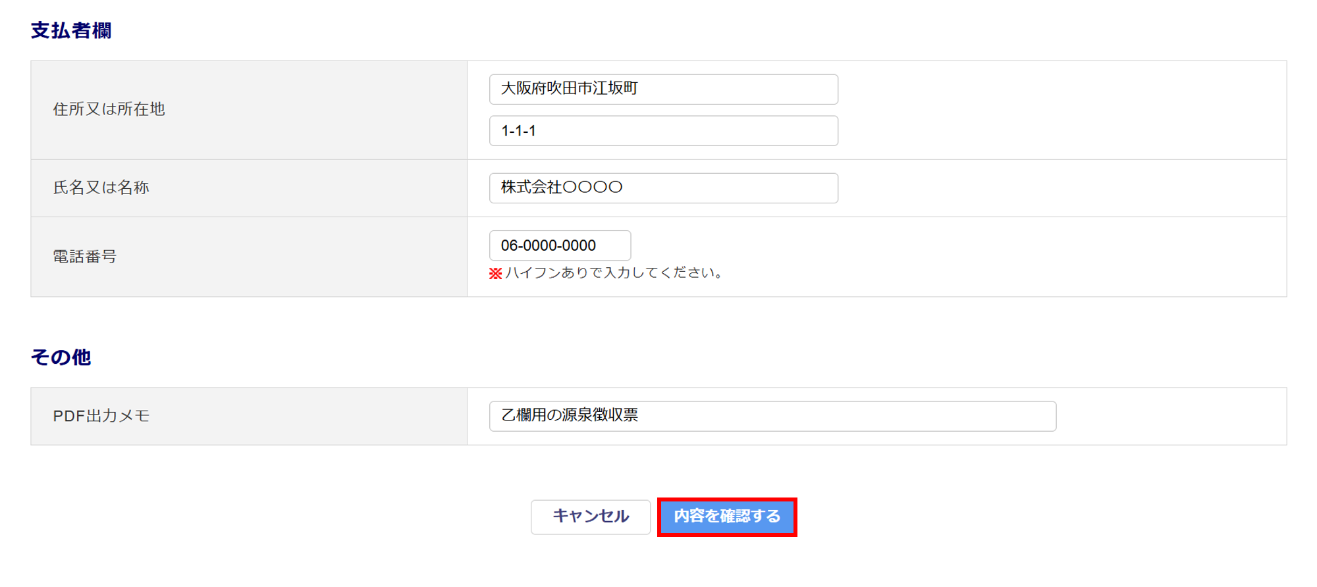This screenshot has width=1317, height=587.
Task: Click the 内容を確認する button
Action: (727, 517)
